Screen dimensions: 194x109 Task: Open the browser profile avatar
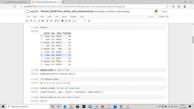185,6
